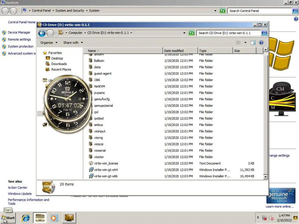
Task: Open Explorer help question-mark icon
Action: (261, 43)
